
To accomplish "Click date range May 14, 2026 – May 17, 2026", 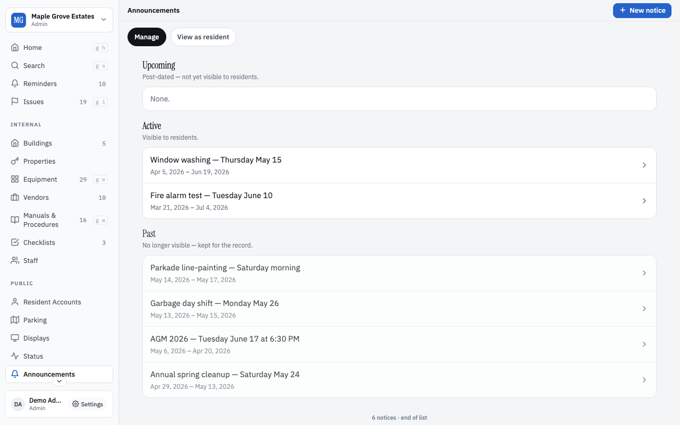I will click(193, 280).
